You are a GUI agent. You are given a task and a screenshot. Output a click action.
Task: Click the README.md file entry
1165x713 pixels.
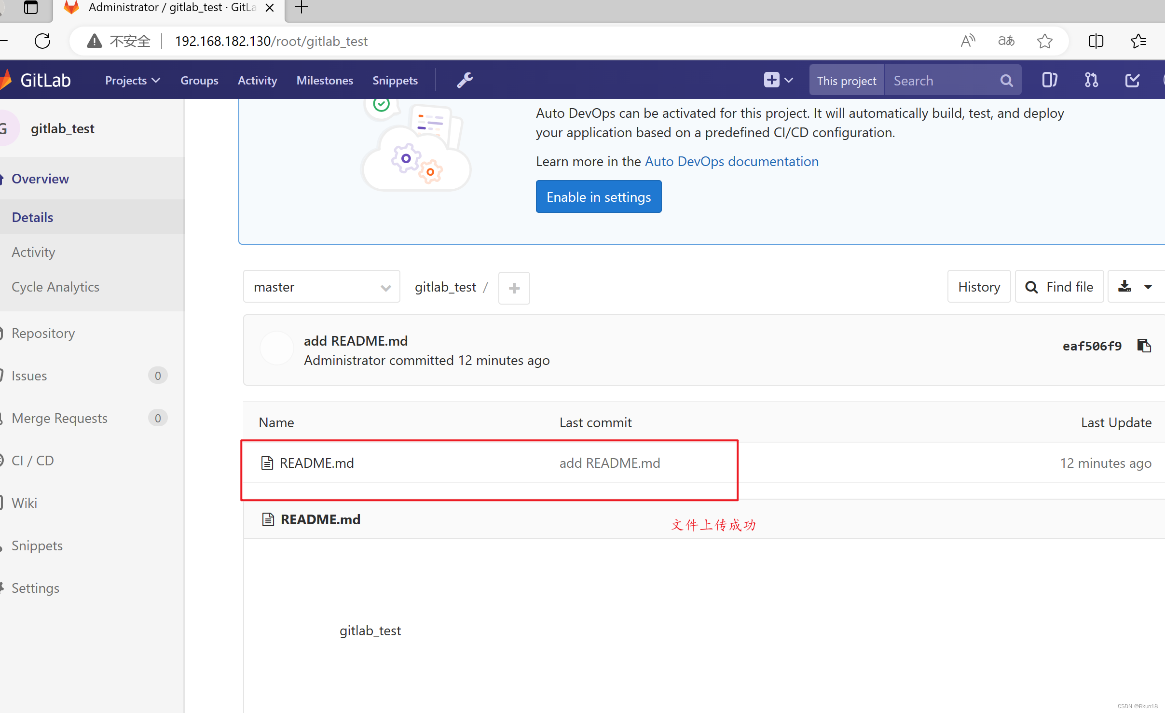point(316,463)
